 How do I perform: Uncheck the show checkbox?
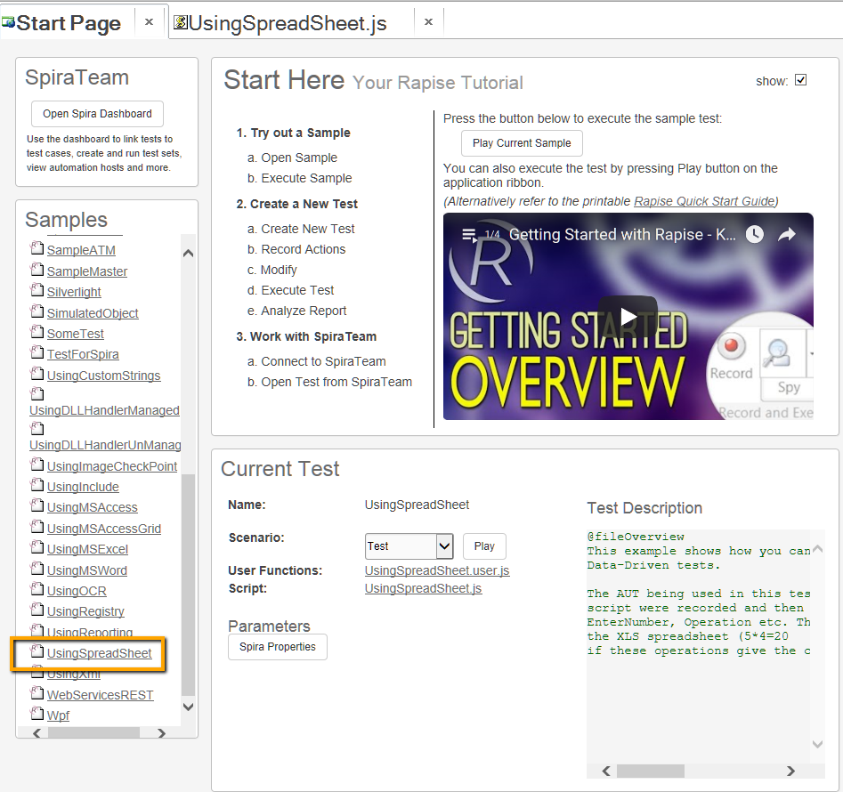[800, 80]
